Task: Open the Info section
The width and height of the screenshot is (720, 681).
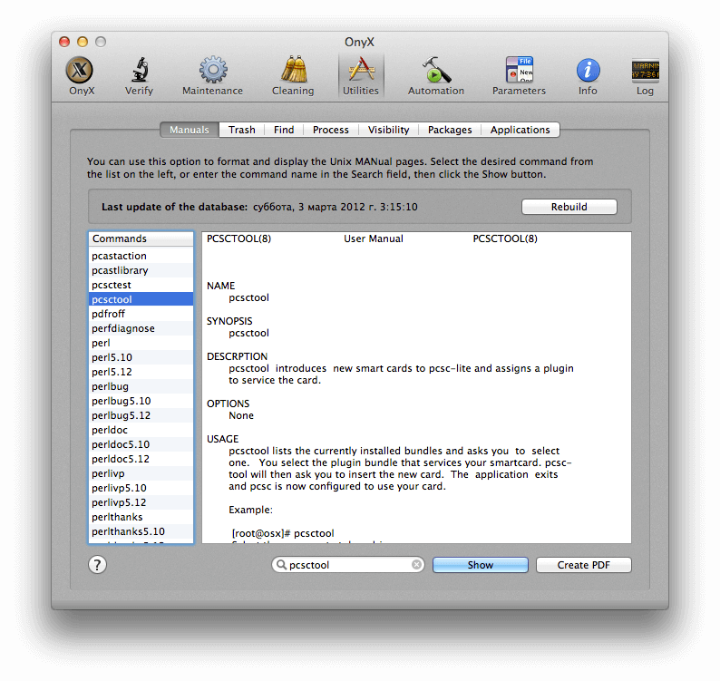Action: click(x=588, y=76)
